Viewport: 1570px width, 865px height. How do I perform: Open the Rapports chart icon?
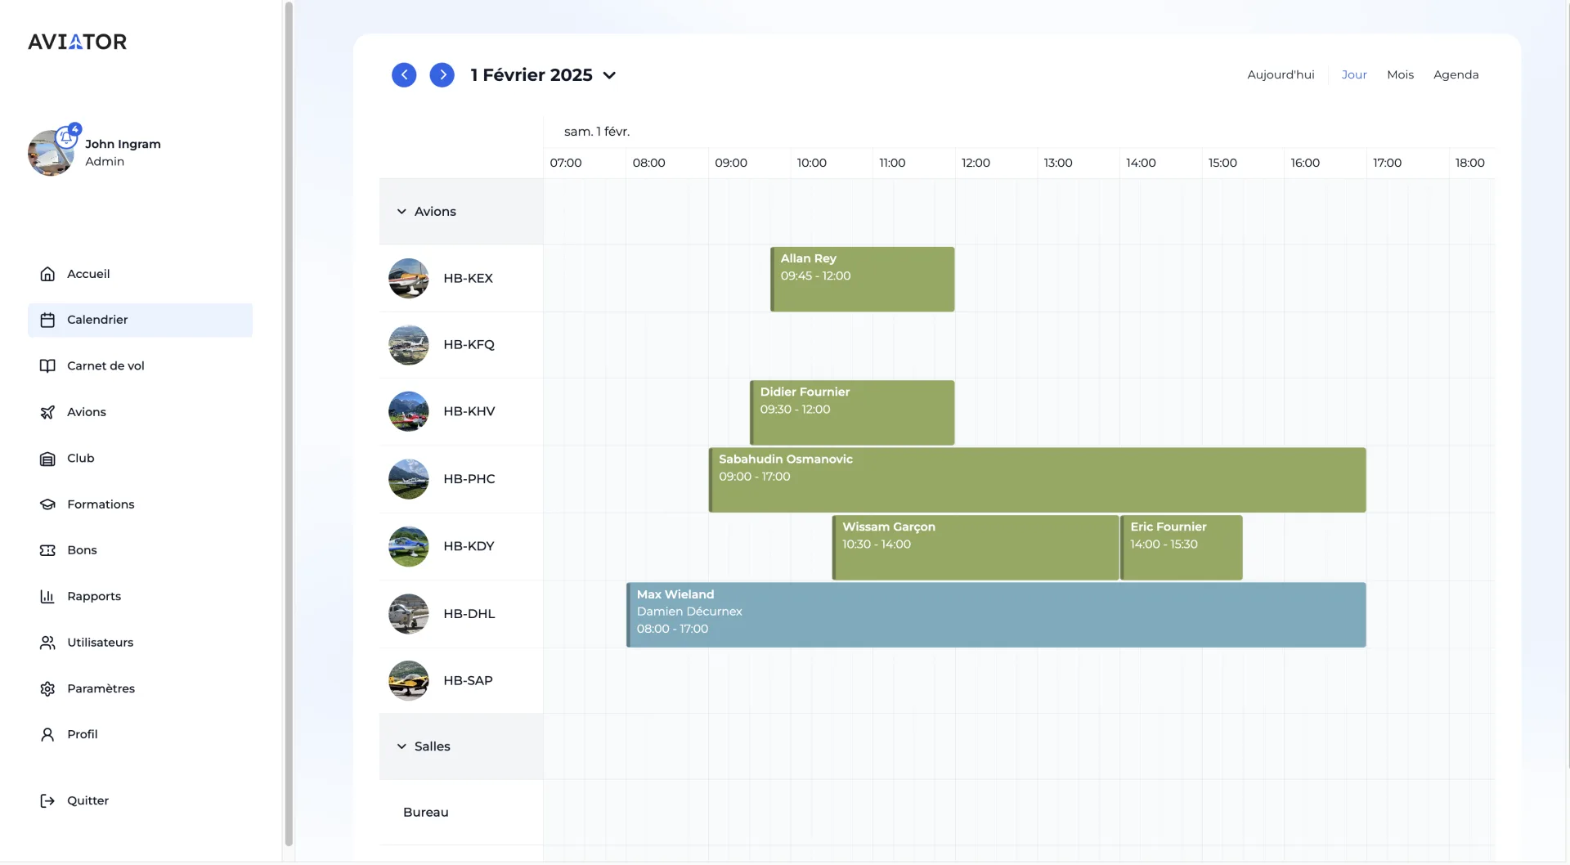(x=47, y=597)
